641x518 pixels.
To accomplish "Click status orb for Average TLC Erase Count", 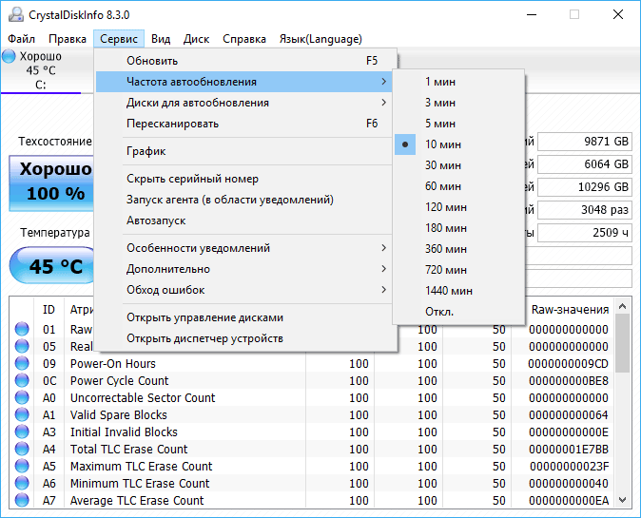I will [22, 501].
